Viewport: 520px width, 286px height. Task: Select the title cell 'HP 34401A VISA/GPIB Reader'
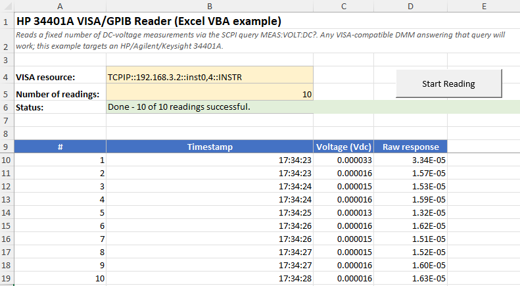click(x=149, y=21)
